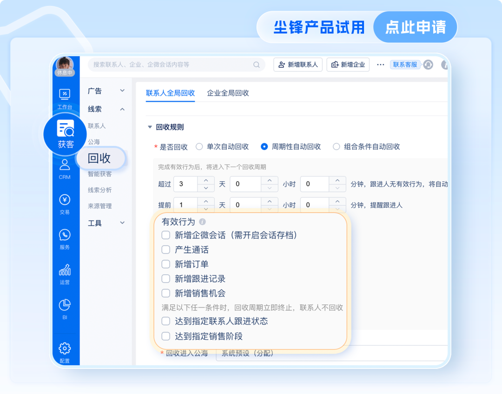The image size is (502, 394).
Task: Open the 配置 settings gear icon
Action: (65, 348)
